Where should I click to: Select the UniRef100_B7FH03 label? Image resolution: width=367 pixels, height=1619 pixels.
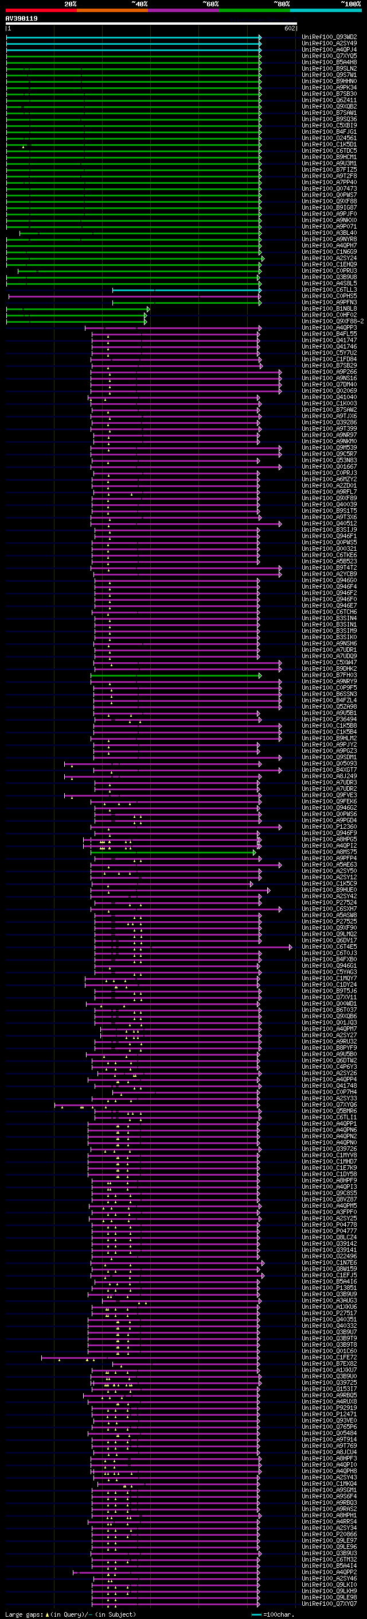click(x=329, y=675)
